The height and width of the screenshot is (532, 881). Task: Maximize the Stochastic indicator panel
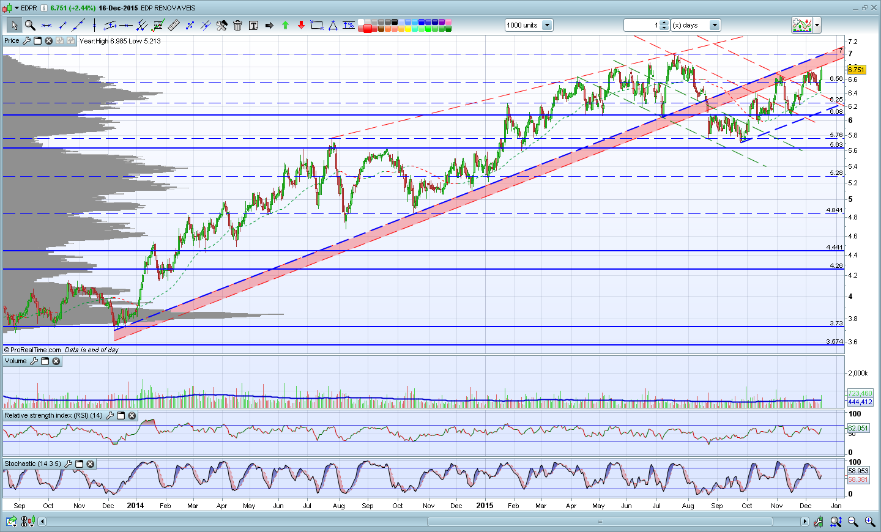coord(80,464)
